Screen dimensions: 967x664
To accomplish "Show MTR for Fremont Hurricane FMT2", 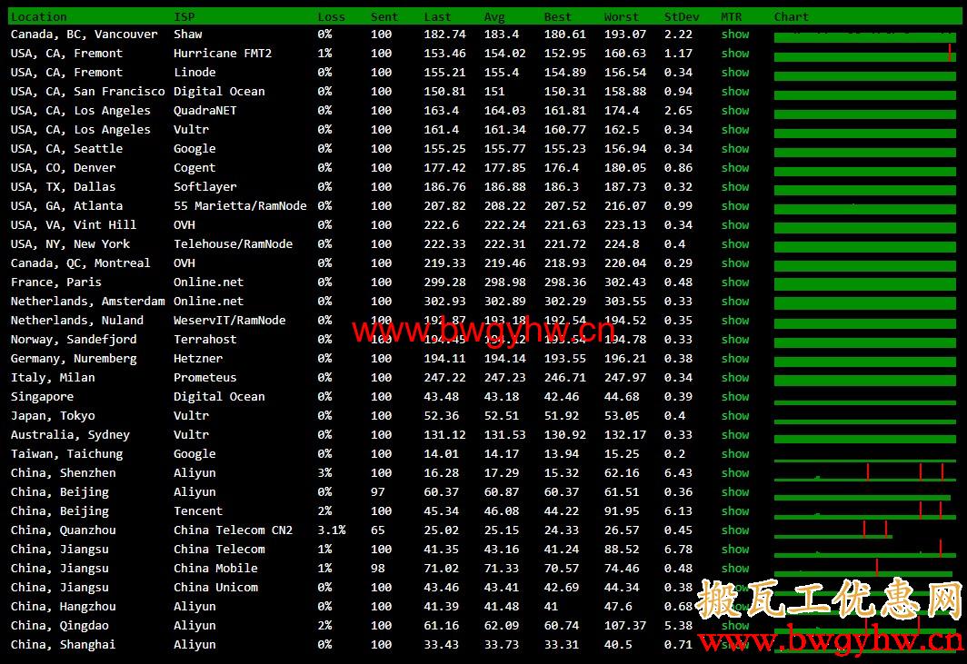I will [x=735, y=54].
